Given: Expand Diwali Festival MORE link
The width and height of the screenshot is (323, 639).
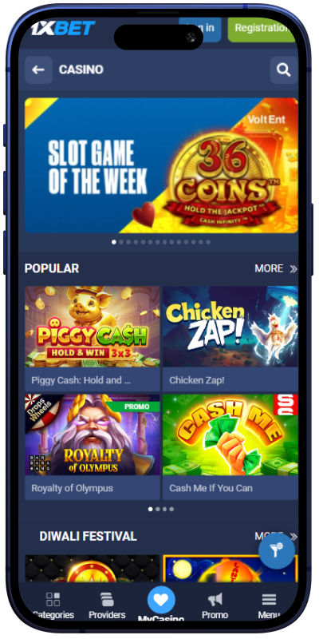Looking at the screenshot, I should [x=276, y=536].
